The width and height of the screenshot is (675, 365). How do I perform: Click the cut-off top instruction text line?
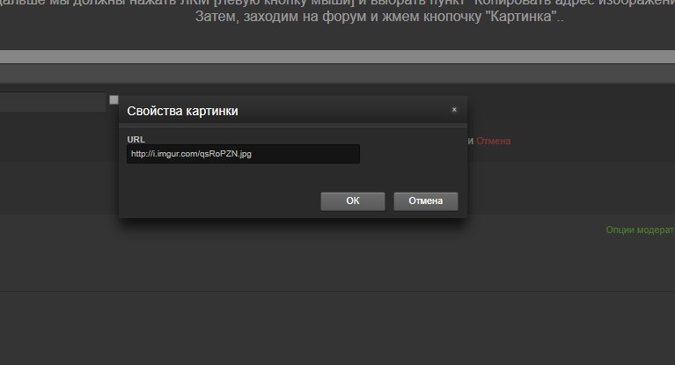338,3
